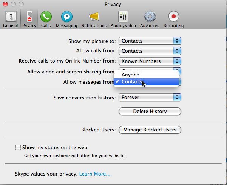Image resolution: width=227 pixels, height=185 pixels.
Task: Close the Privacy window with red button
Action: coord(6,5)
